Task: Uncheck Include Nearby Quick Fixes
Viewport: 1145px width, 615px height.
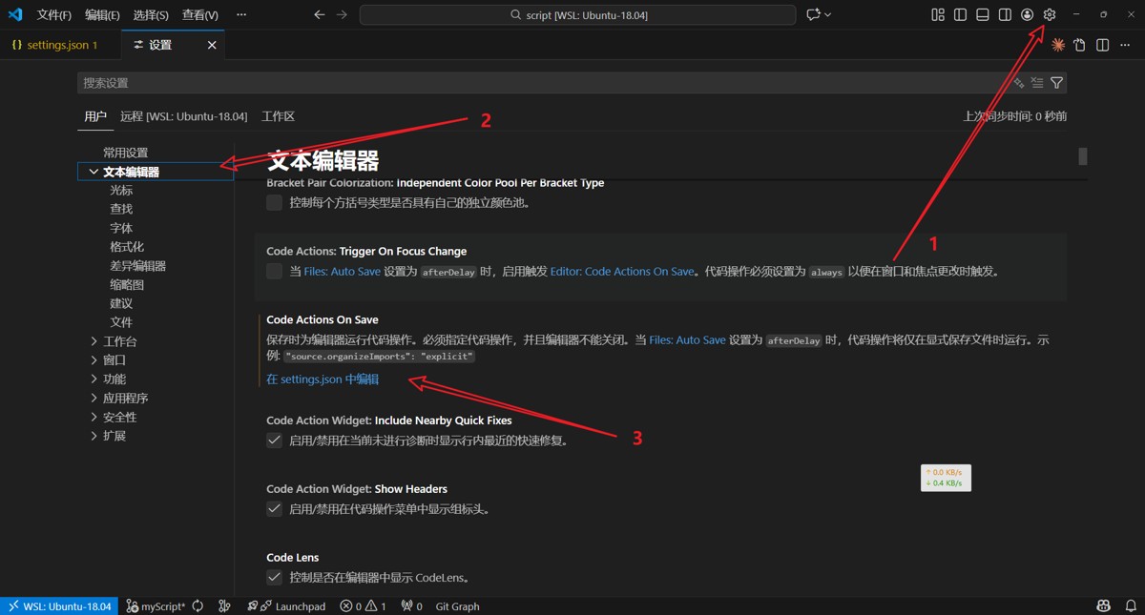Action: [275, 441]
